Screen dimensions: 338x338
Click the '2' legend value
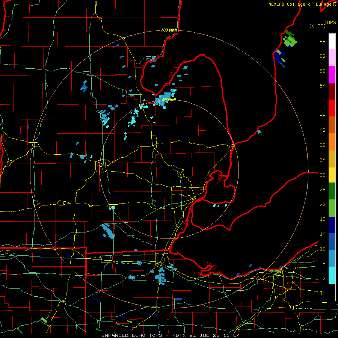[x=324, y=279]
